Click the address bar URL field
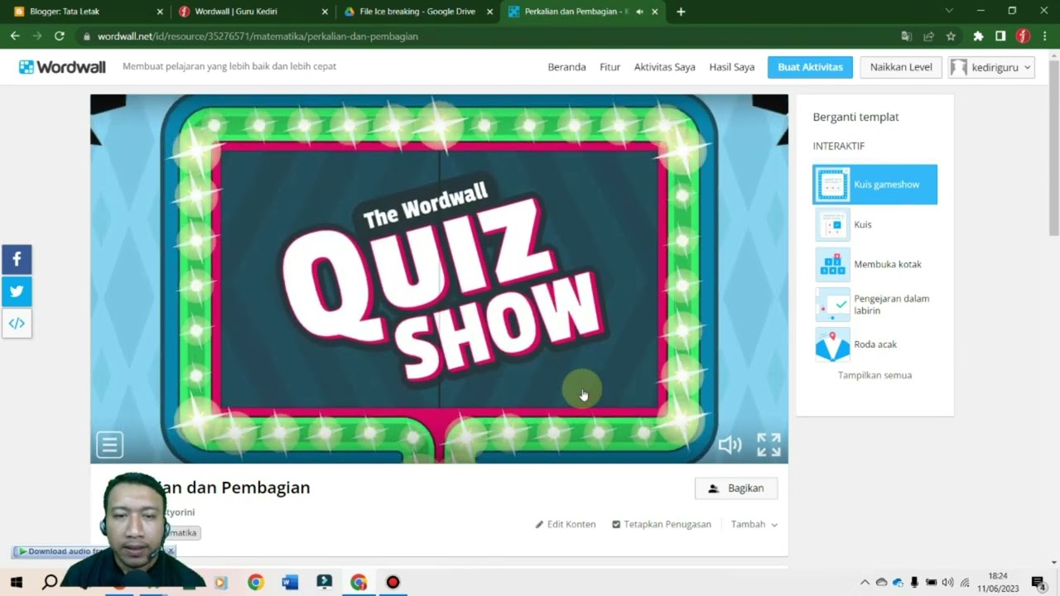This screenshot has height=596, width=1060. point(489,36)
